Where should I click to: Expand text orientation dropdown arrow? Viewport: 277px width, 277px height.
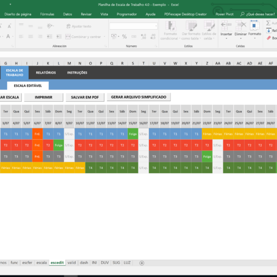click(54, 26)
